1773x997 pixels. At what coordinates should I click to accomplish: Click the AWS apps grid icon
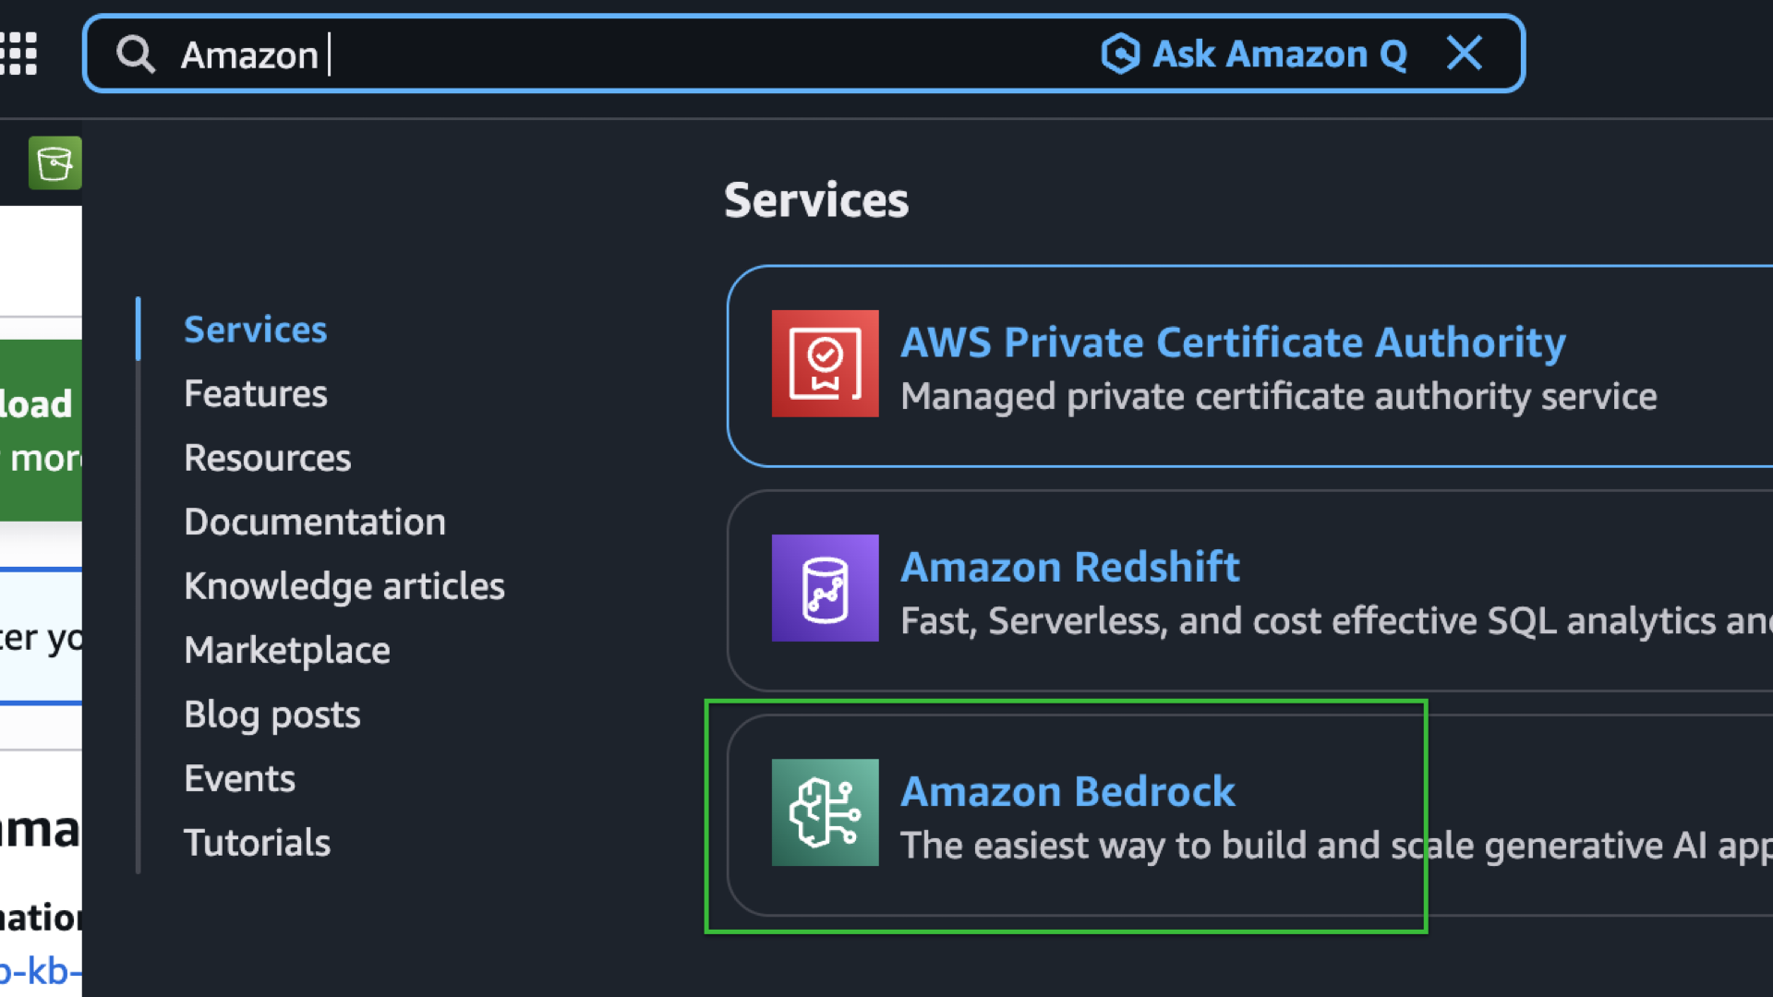click(19, 54)
